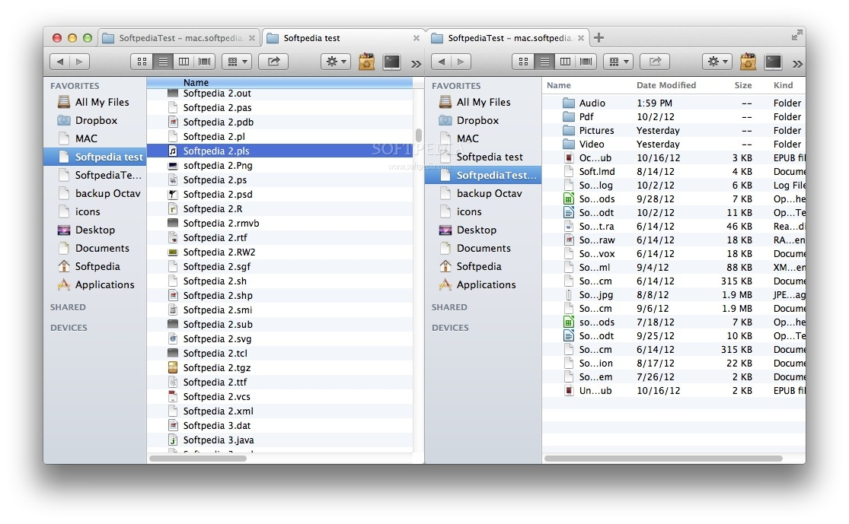Click the Back arrow in the left pane toolbar
This screenshot has width=849, height=524.
pyautogui.click(x=59, y=62)
